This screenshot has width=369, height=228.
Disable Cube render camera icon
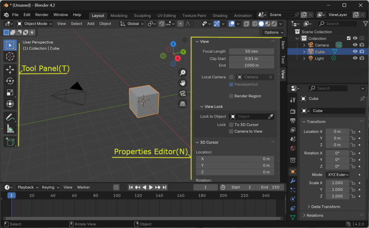[362, 51]
